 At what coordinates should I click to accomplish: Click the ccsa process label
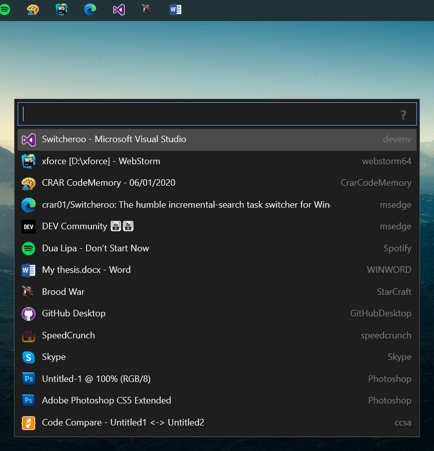pos(403,423)
